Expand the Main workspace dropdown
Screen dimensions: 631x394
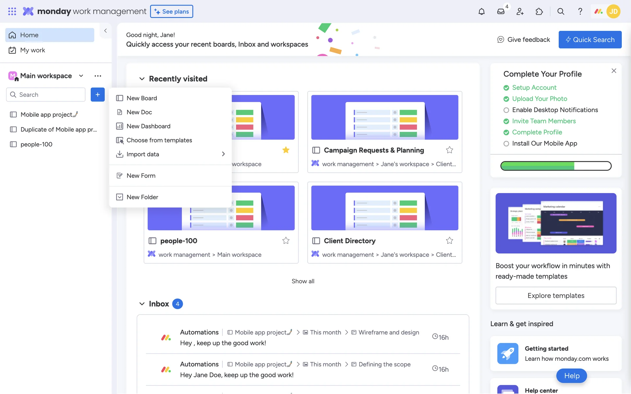pos(81,76)
